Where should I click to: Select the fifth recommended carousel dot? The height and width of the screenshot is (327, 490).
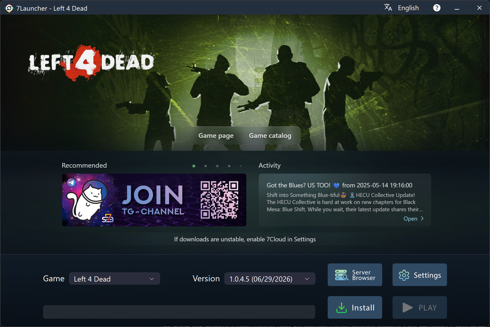click(x=241, y=166)
